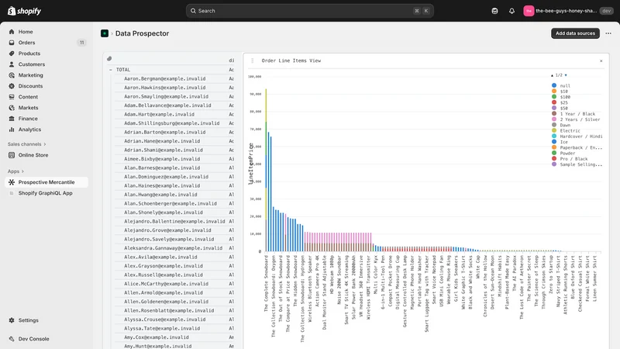This screenshot has height=349, width=620.
Task: Toggle the $25 series in legend
Action: tap(560, 102)
